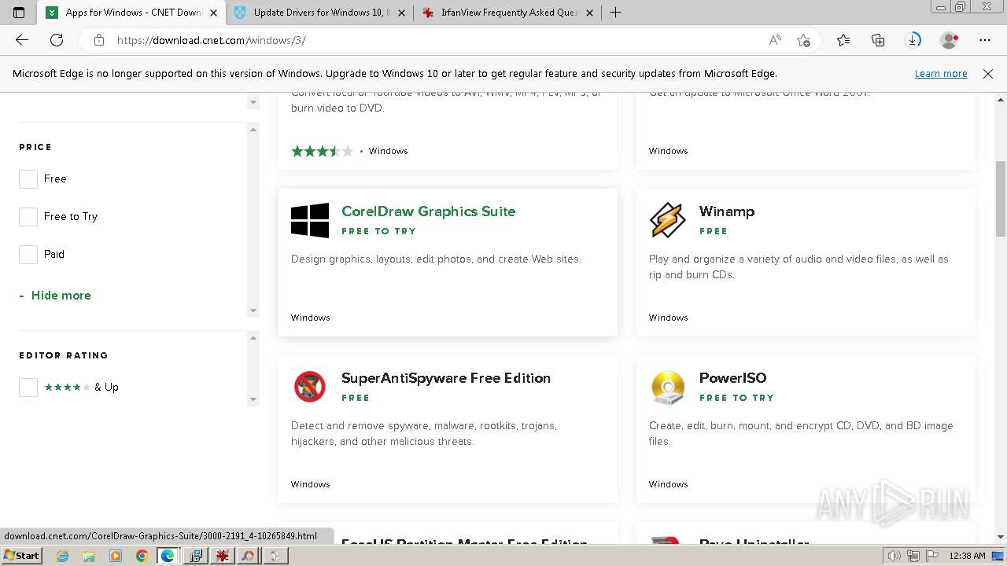
Task: Reload the current page
Action: pyautogui.click(x=57, y=40)
